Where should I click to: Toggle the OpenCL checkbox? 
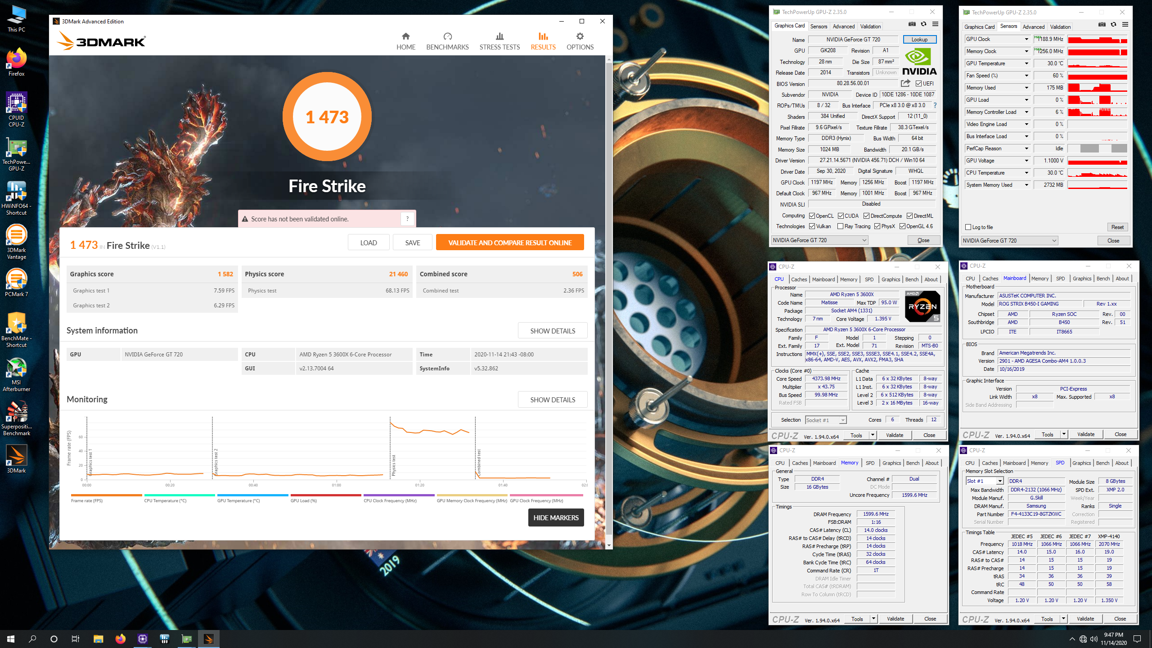click(812, 216)
